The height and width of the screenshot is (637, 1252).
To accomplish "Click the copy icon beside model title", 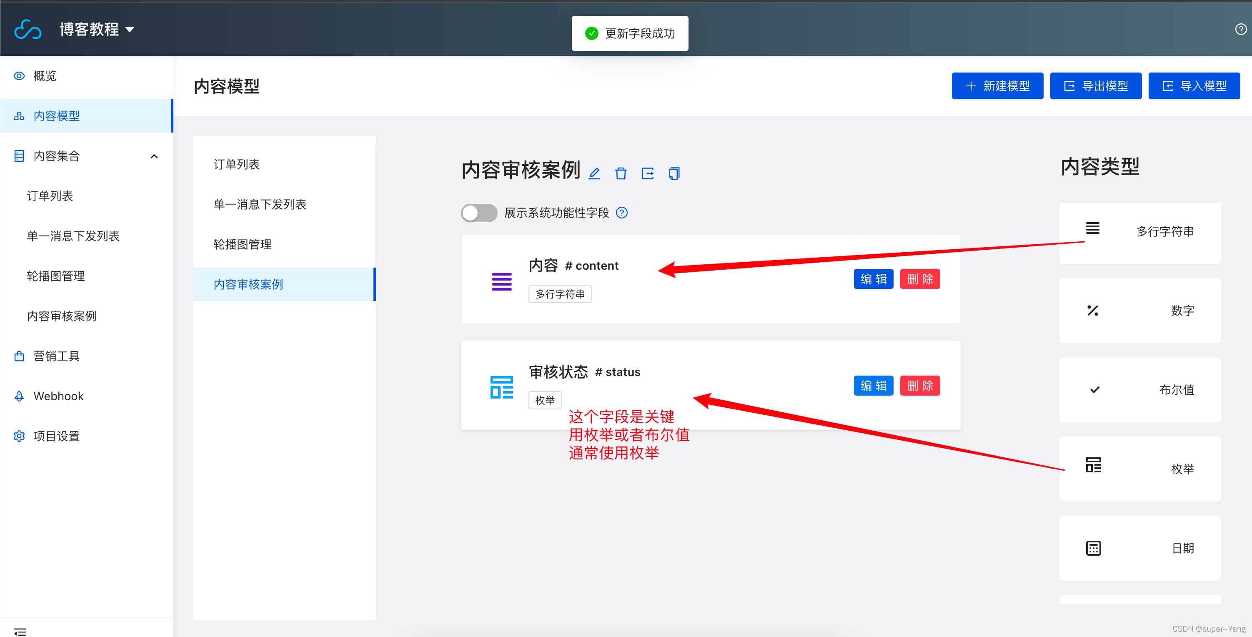I will [674, 173].
